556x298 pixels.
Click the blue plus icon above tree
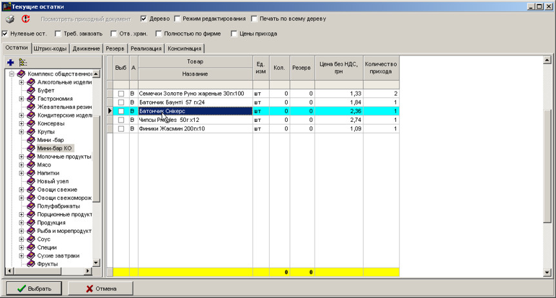10,63
